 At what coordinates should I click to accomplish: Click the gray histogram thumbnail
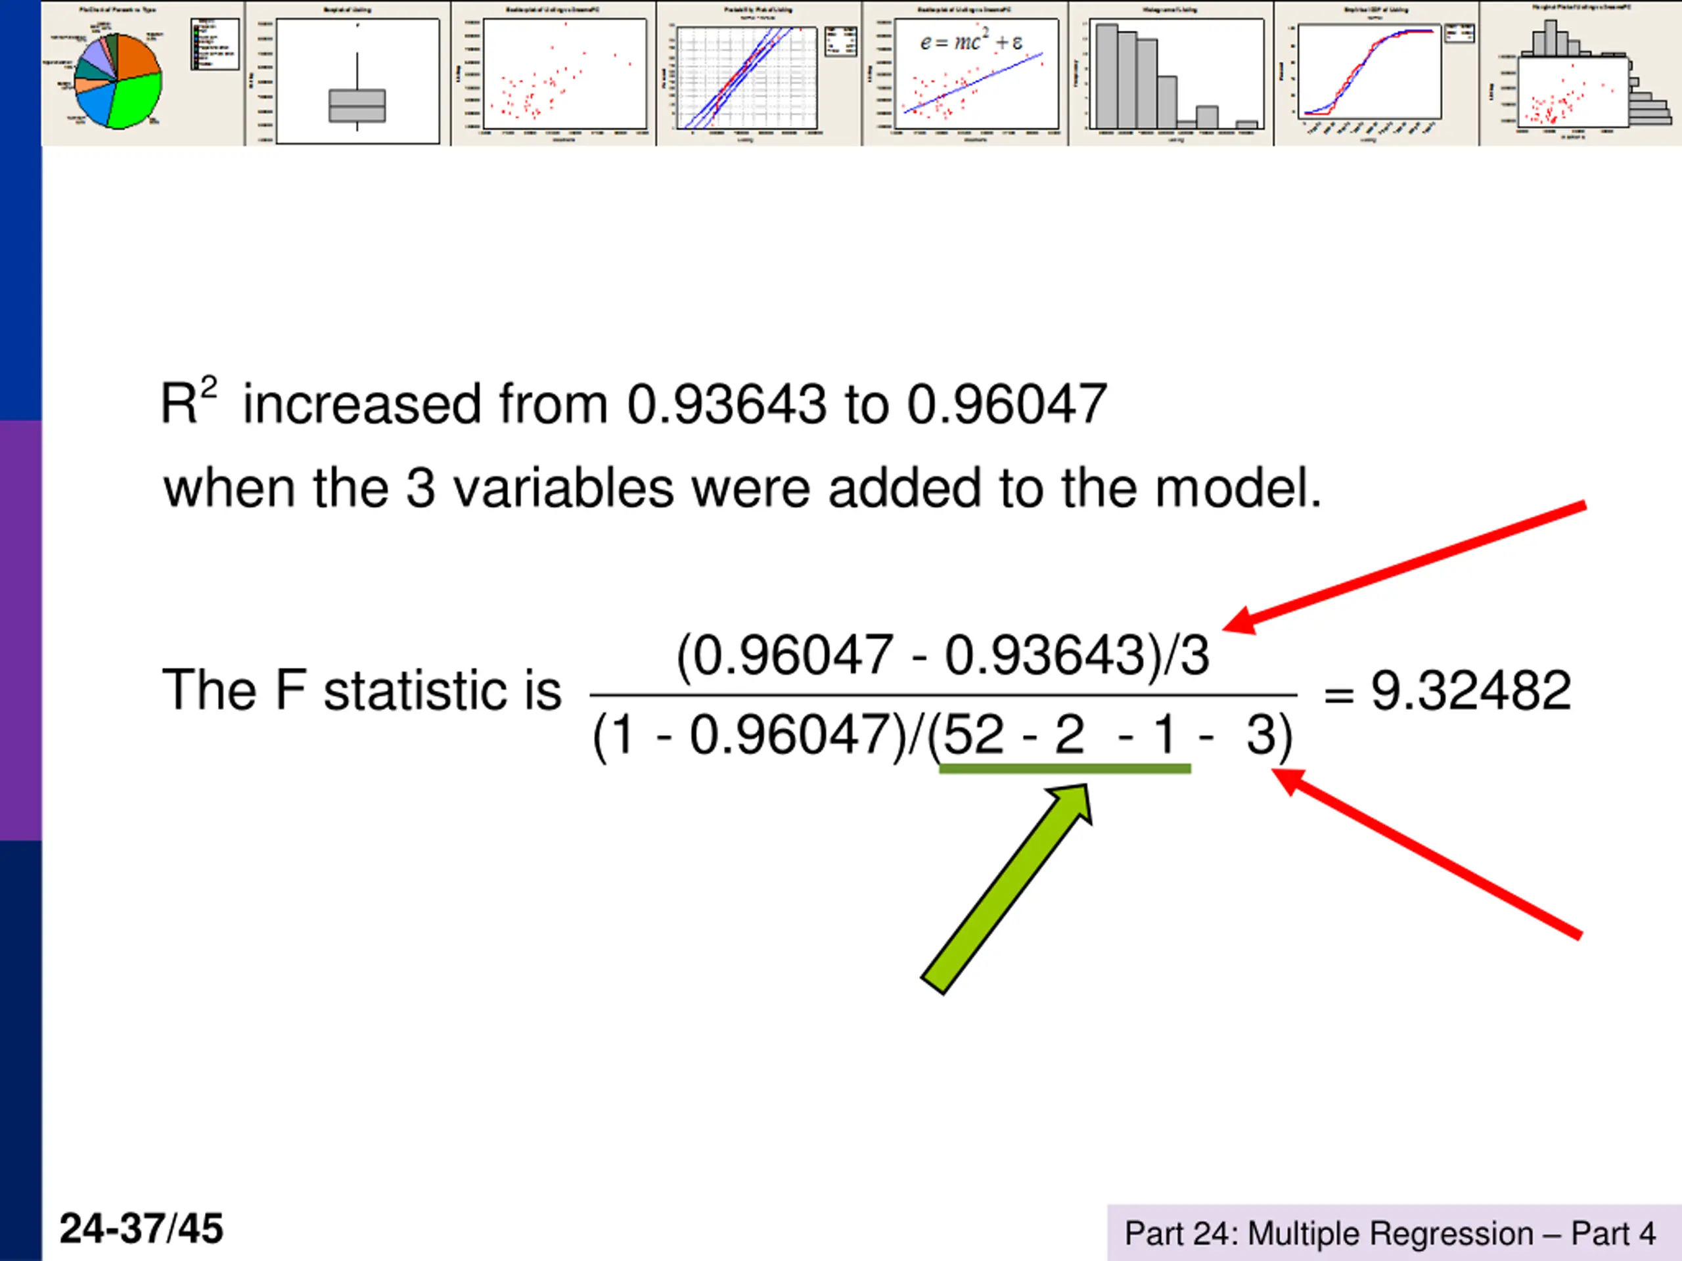(x=1171, y=73)
